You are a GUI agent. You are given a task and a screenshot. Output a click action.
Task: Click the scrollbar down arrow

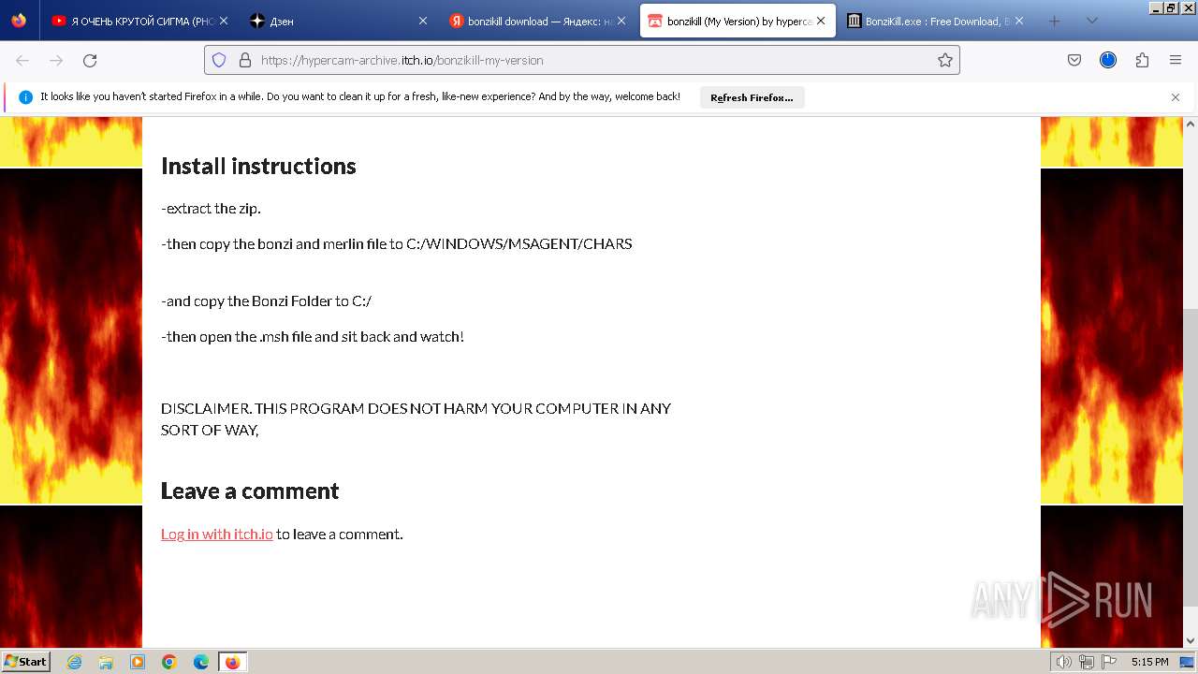pos(1191,640)
